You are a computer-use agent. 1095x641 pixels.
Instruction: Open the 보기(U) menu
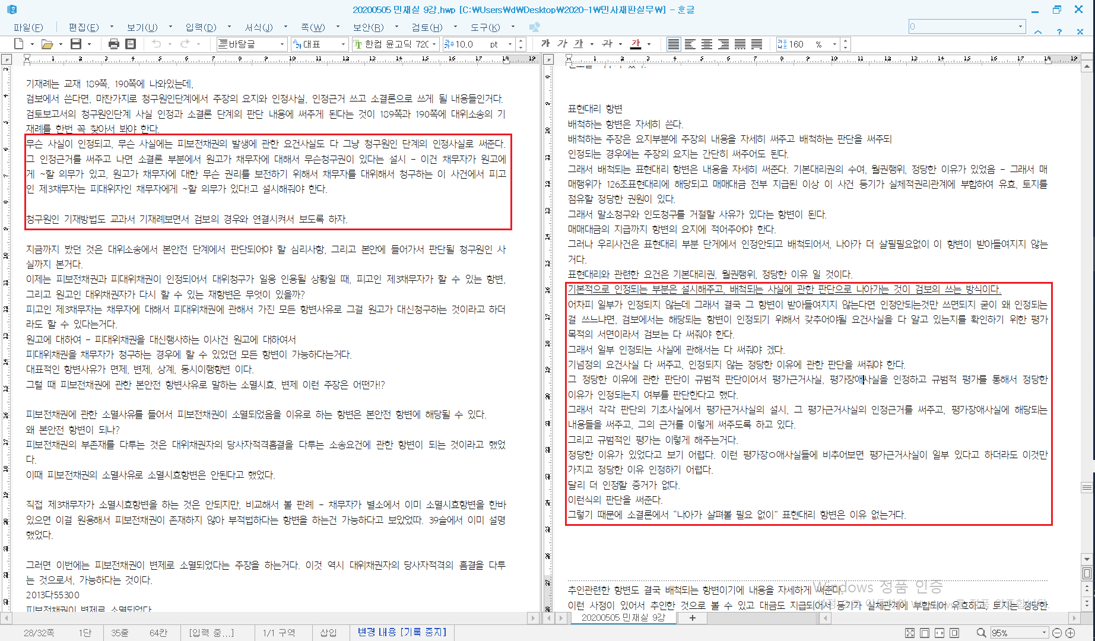pos(142,27)
